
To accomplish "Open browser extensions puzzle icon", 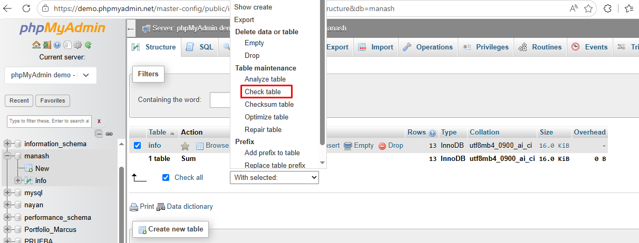I will tap(608, 8).
